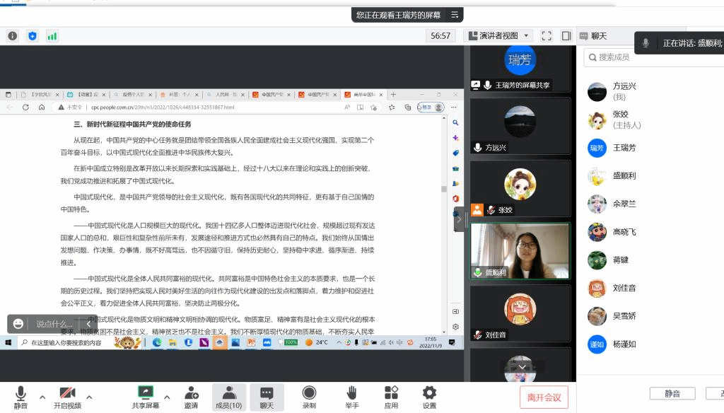Click the 搜索成员 search members field
This screenshot has height=413, width=724.
(x=650, y=57)
